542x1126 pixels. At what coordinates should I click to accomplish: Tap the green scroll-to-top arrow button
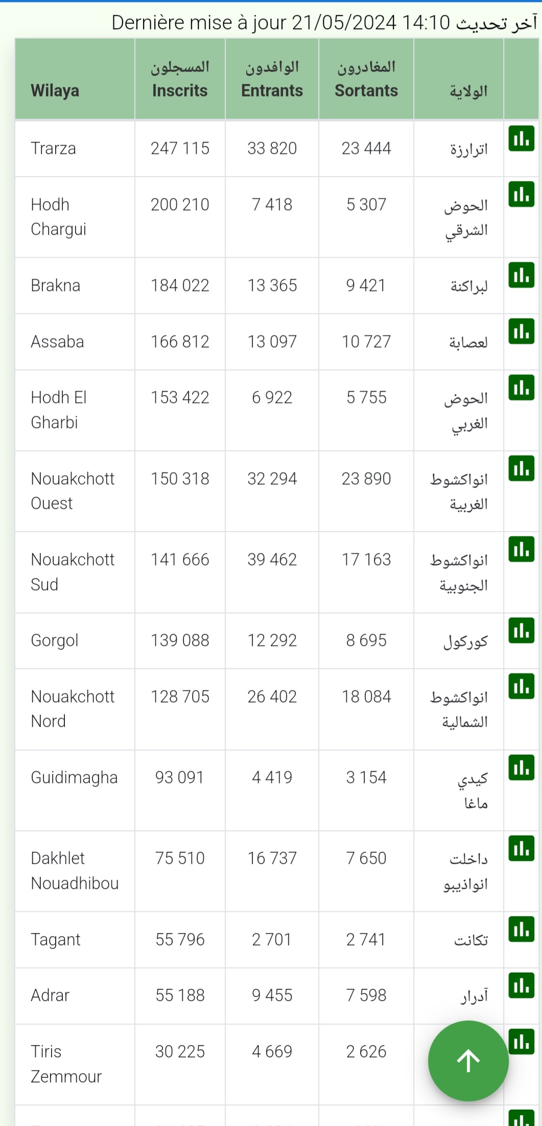tap(468, 1061)
